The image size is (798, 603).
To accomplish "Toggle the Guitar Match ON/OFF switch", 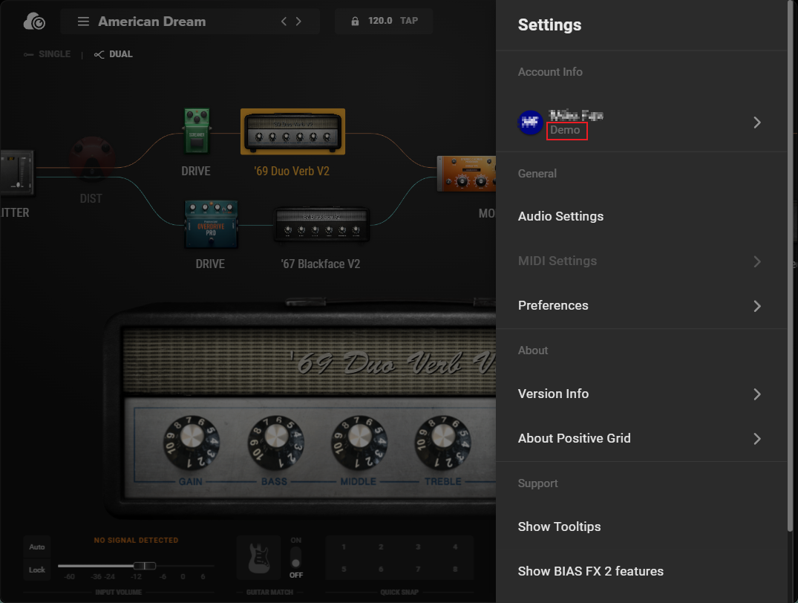I will (295, 558).
